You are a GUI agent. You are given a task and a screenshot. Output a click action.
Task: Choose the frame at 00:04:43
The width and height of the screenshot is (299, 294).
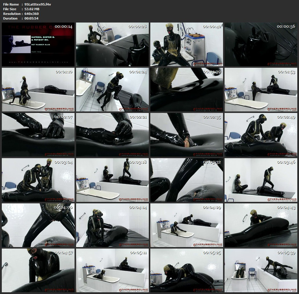(261, 225)
